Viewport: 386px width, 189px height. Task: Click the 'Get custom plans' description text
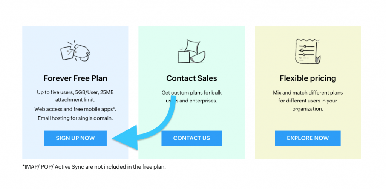click(191, 96)
